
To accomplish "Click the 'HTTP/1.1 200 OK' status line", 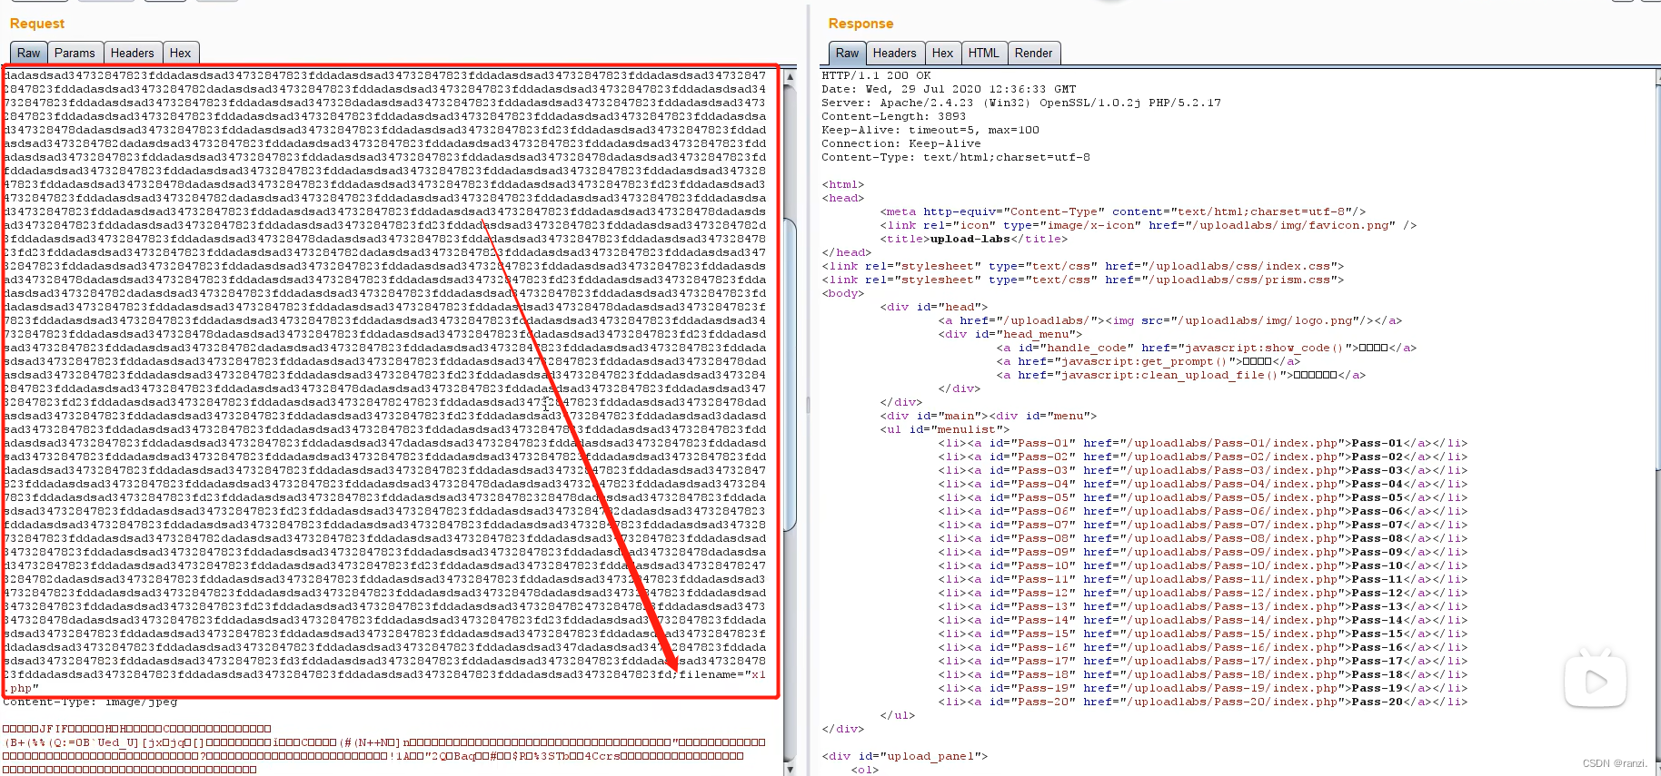I will click(876, 76).
